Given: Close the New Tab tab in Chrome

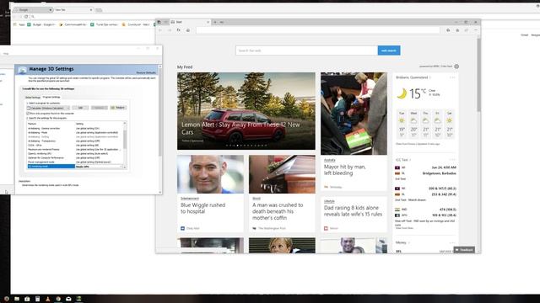Looking at the screenshot, I should click(91, 10).
